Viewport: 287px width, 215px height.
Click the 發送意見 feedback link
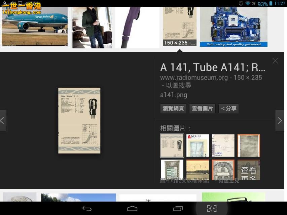coord(229,181)
